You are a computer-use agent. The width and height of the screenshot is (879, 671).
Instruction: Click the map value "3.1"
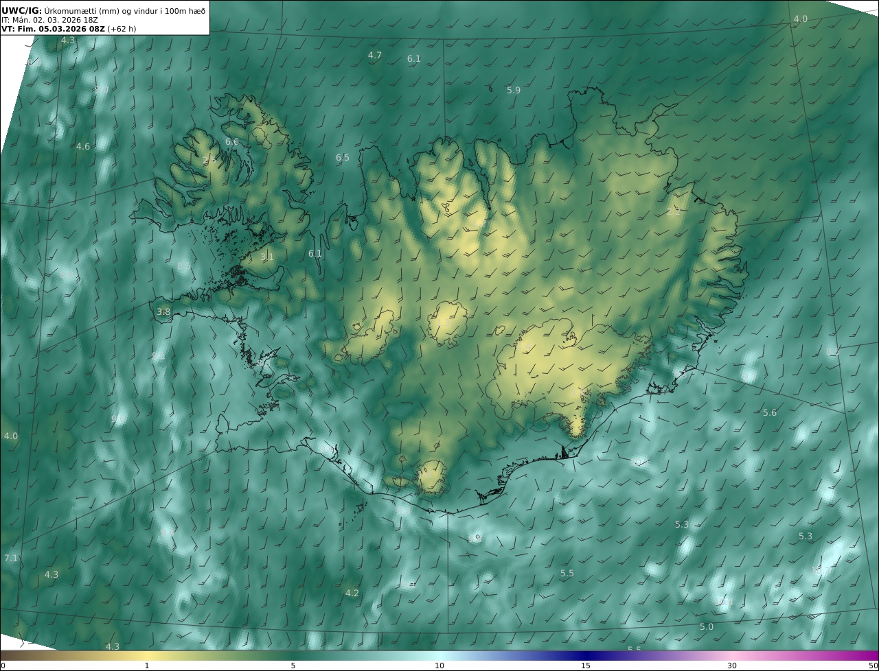pos(267,257)
